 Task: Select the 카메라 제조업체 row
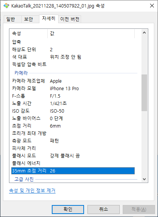pos(73,81)
